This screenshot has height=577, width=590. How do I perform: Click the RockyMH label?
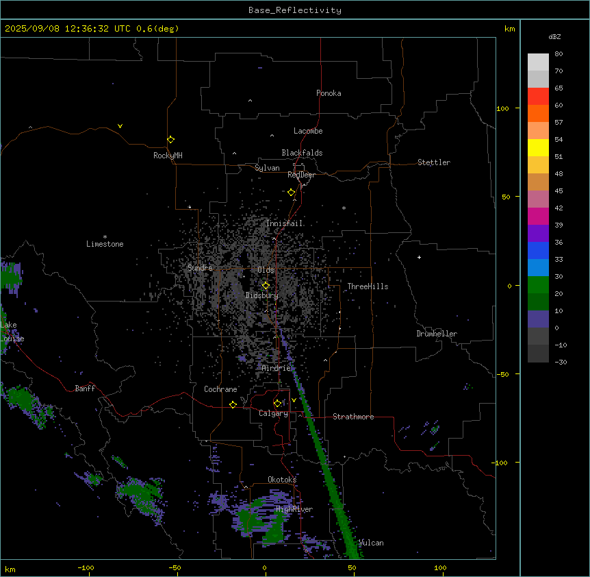pos(168,156)
